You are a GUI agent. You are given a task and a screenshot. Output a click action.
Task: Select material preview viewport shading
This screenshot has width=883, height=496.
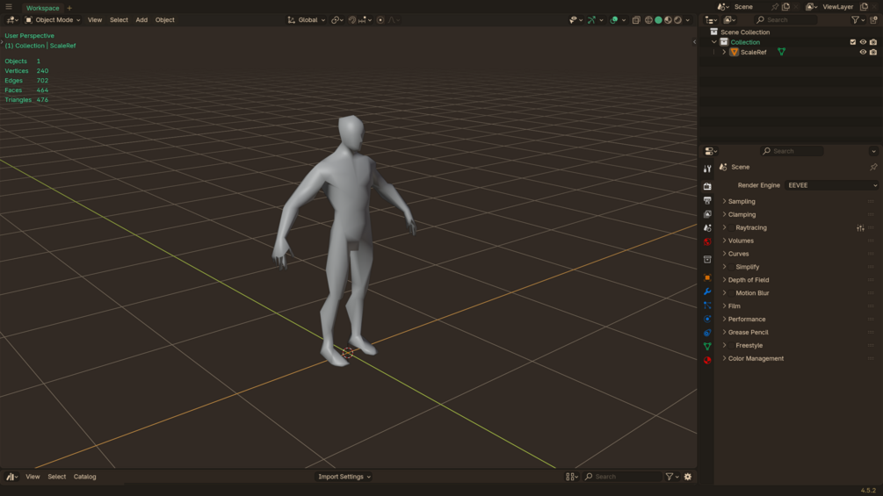668,19
